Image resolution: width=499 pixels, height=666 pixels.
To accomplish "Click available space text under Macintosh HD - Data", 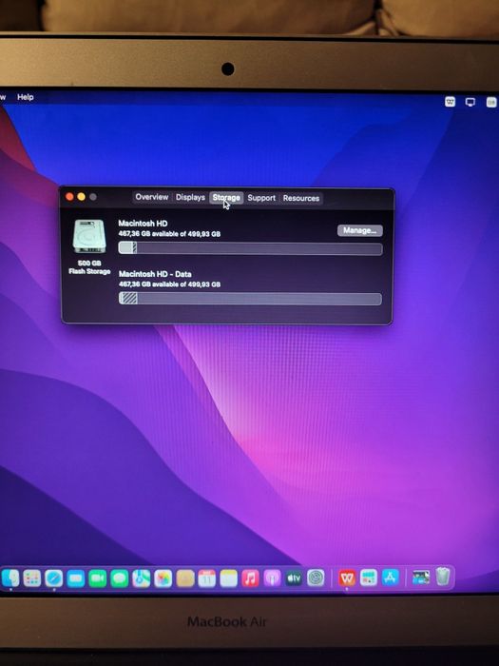I will [170, 284].
